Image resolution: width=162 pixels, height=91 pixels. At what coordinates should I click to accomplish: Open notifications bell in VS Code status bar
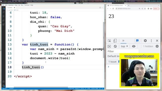[102, 88]
